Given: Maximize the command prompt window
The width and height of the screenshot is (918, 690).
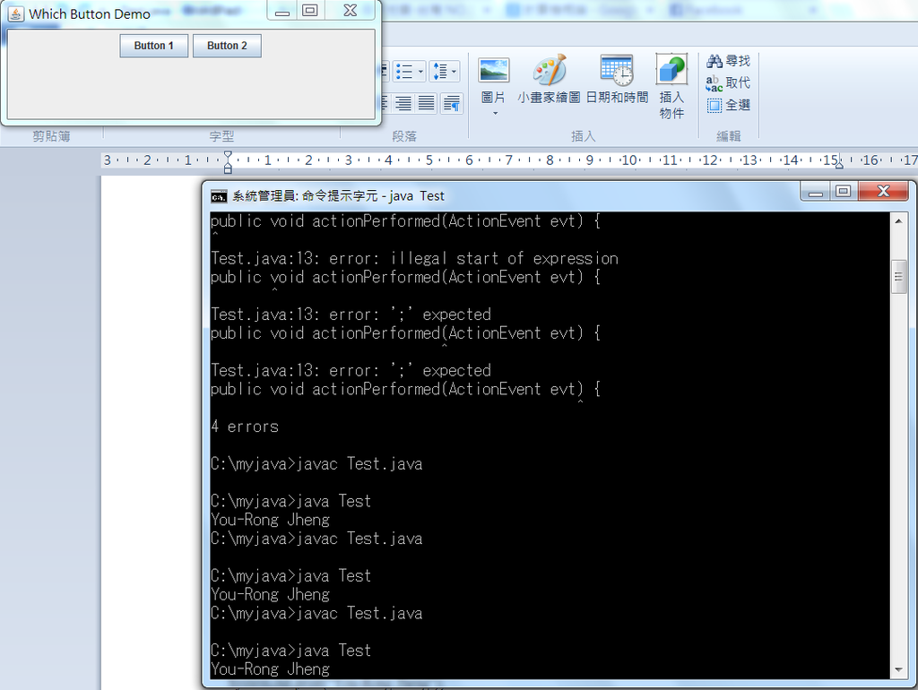Looking at the screenshot, I should point(843,192).
